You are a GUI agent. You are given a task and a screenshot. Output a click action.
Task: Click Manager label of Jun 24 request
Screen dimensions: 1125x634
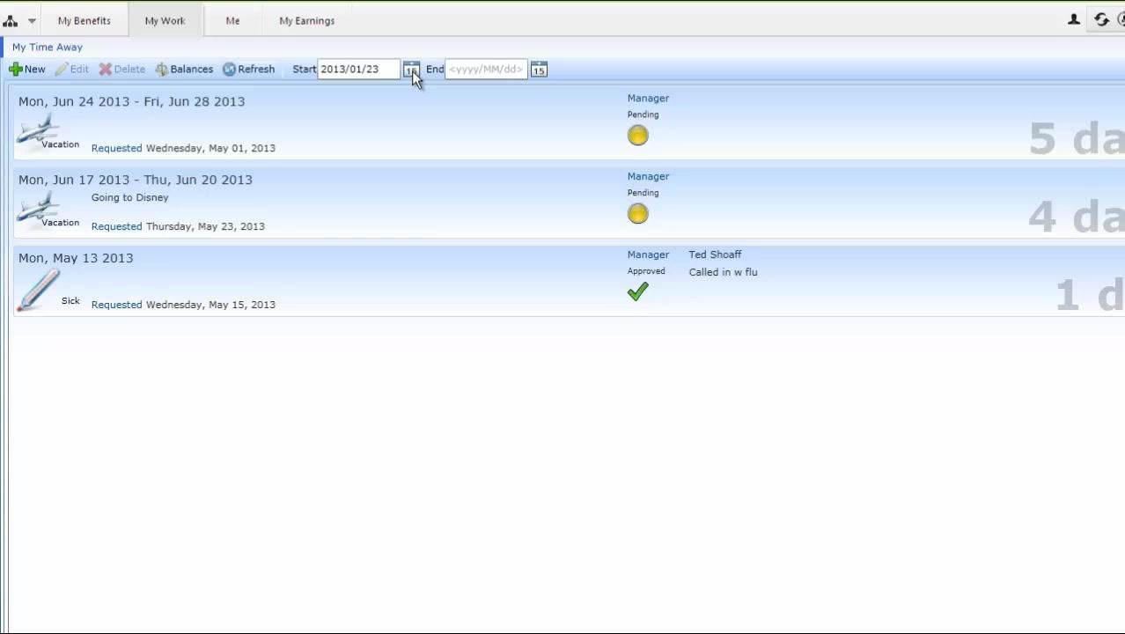click(x=648, y=98)
